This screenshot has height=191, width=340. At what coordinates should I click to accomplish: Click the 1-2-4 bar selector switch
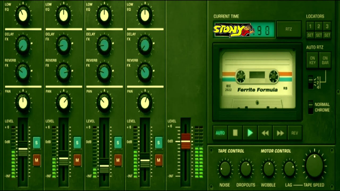coord(311,82)
